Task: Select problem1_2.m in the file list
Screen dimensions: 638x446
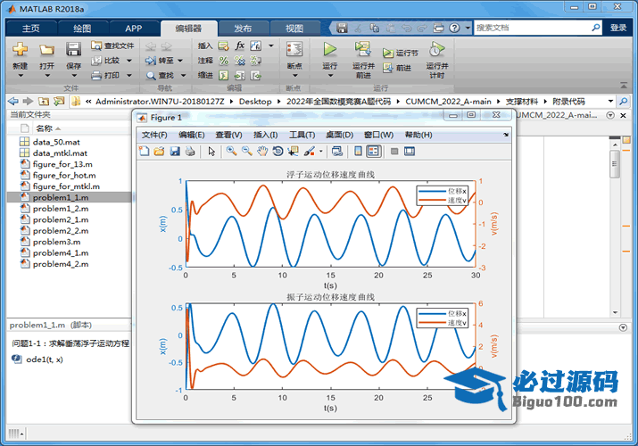Action: pyautogui.click(x=61, y=209)
